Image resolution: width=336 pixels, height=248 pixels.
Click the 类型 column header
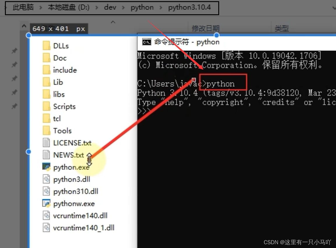point(282,28)
